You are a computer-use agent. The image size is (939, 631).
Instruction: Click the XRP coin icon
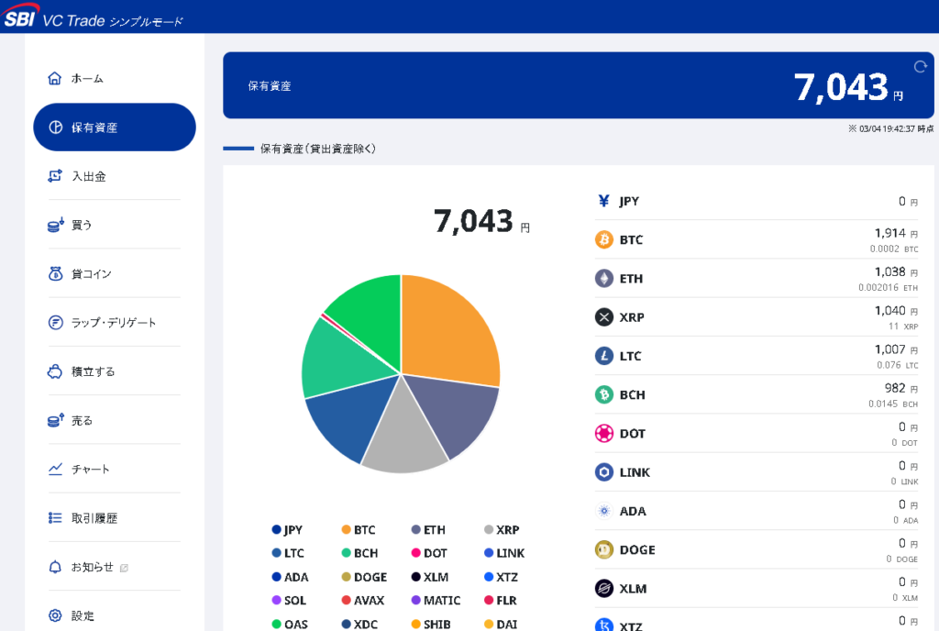click(x=604, y=317)
